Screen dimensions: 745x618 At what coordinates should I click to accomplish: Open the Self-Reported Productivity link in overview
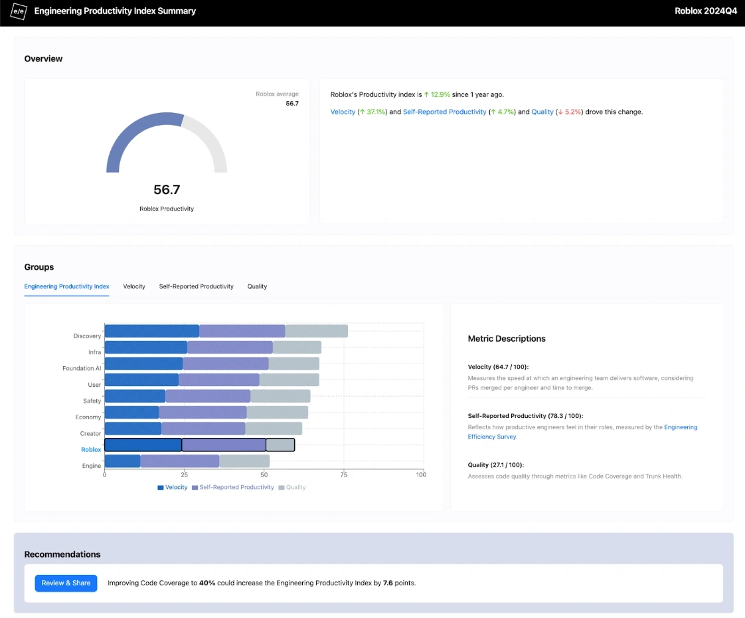(x=445, y=112)
